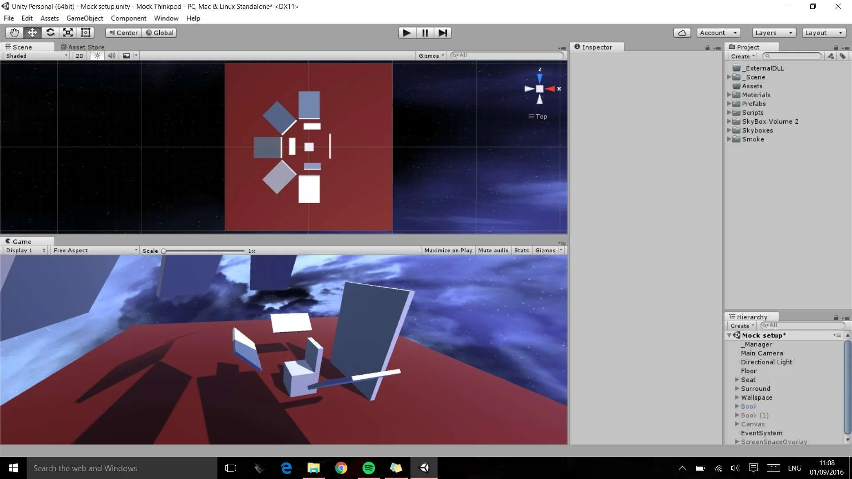Open the GameObject menu
Screen dimensions: 852x479
click(84, 18)
